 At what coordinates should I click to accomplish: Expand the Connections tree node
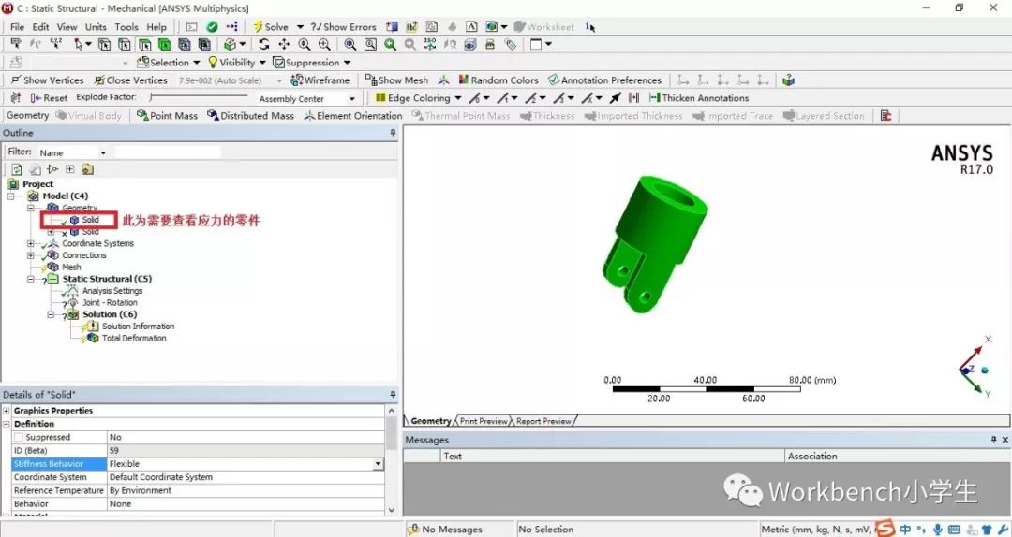point(30,255)
